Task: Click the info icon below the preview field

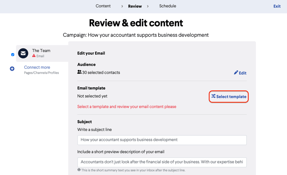Action: coord(79,170)
